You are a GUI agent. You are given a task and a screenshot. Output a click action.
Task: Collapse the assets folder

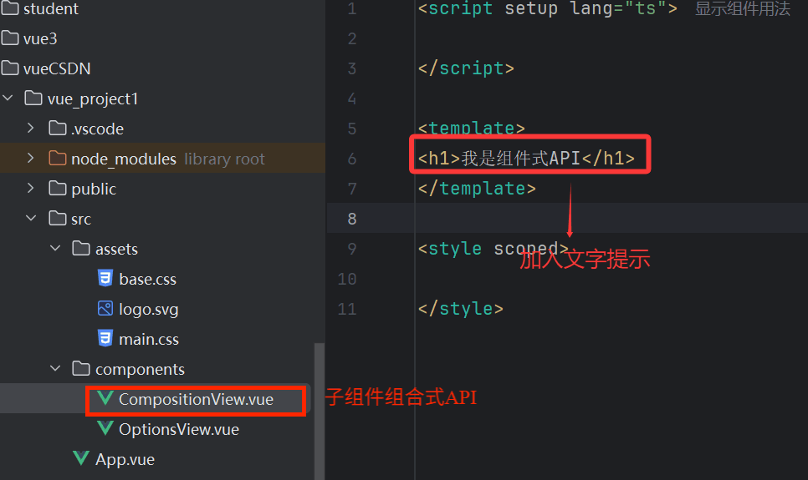tap(55, 248)
